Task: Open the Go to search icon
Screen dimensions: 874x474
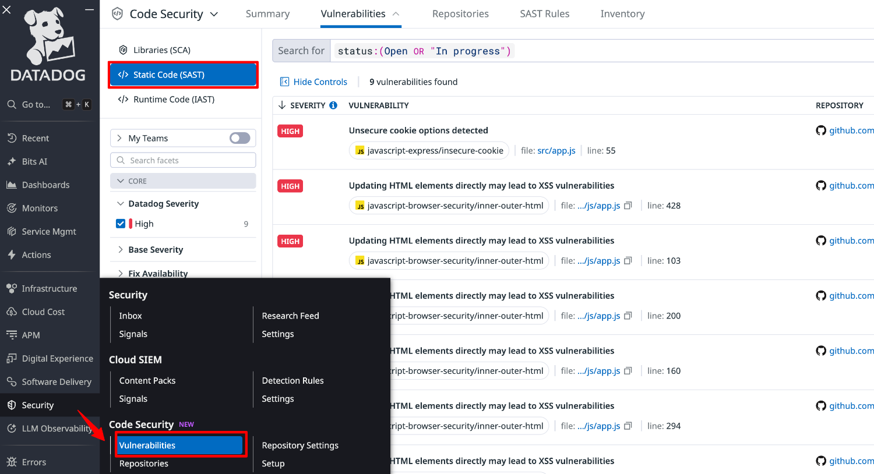Action: coord(12,105)
